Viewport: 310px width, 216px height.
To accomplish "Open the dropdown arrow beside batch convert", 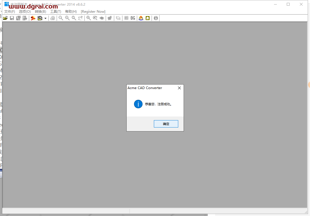I will (45, 18).
